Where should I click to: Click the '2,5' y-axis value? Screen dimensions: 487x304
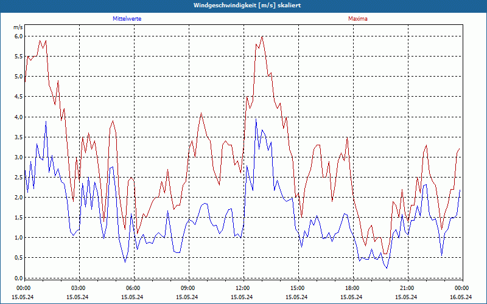coord(18,178)
